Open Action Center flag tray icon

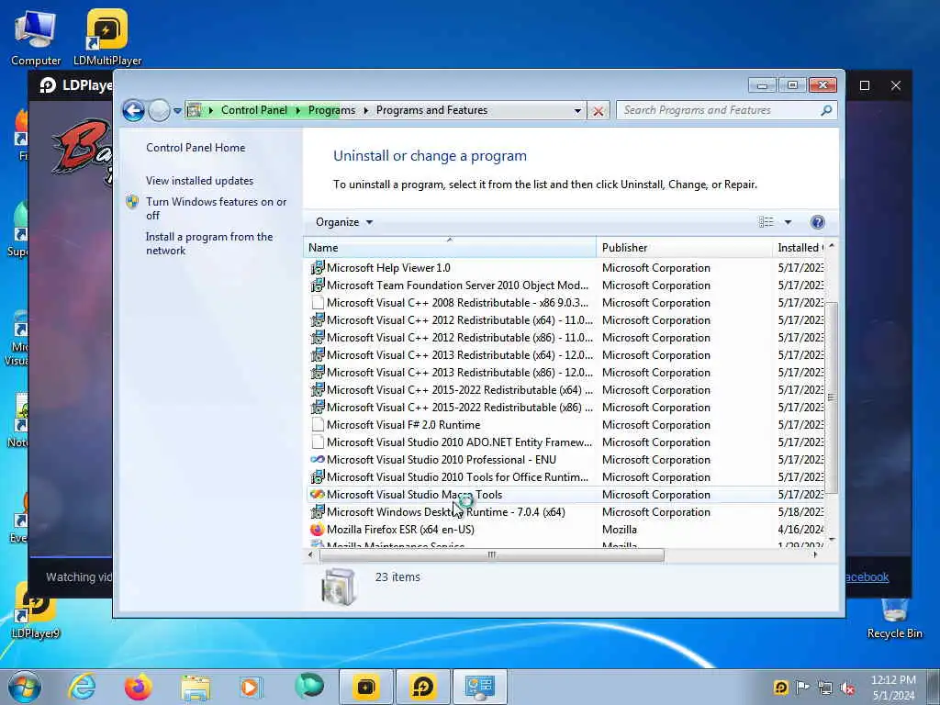tap(802, 688)
